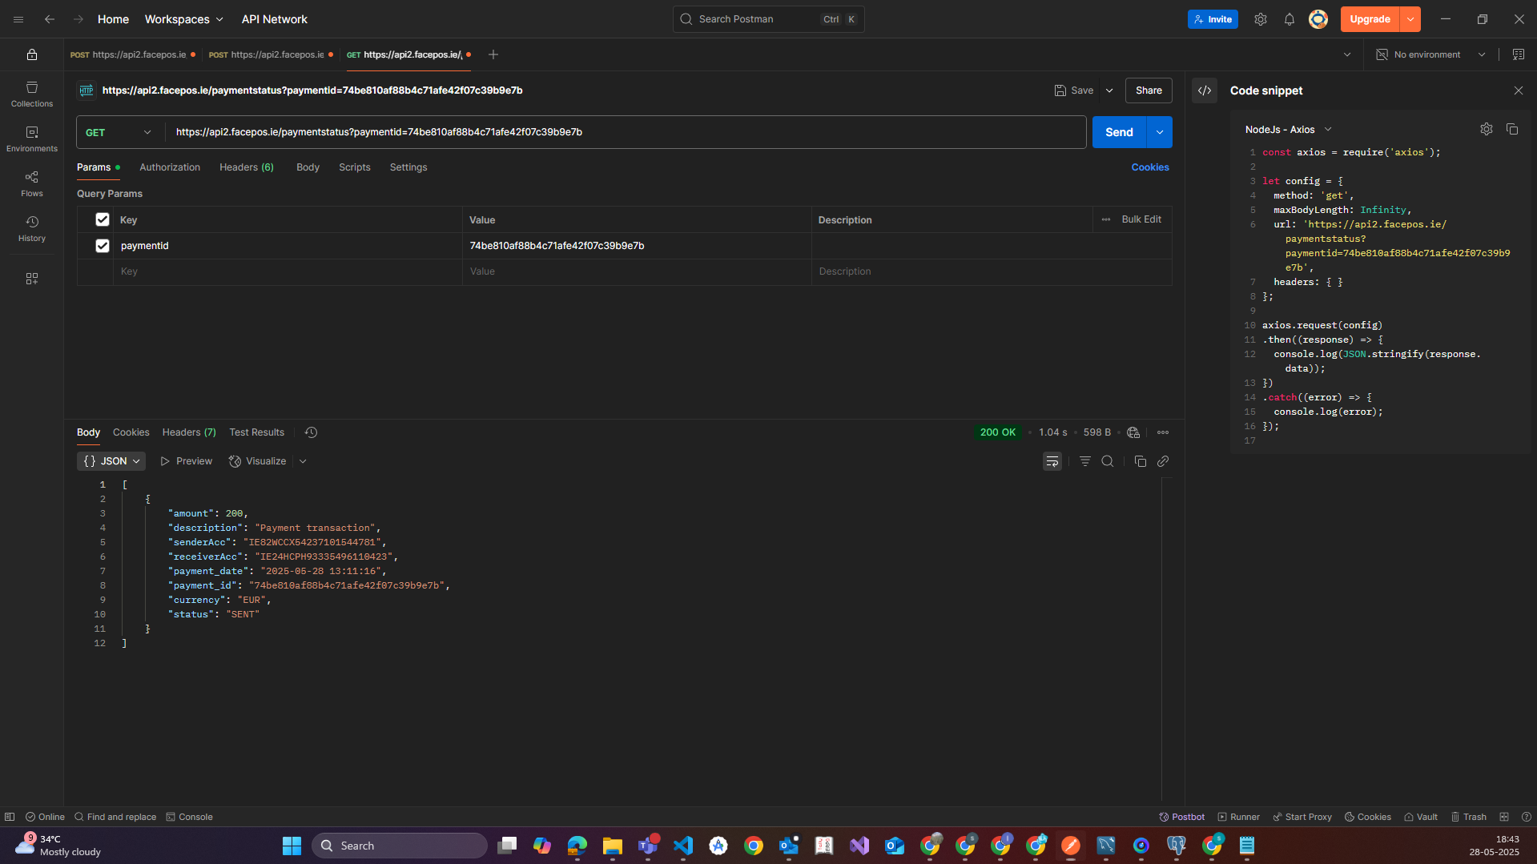Open the network info globe icon
Viewport: 1537px width, 864px height.
click(1133, 432)
